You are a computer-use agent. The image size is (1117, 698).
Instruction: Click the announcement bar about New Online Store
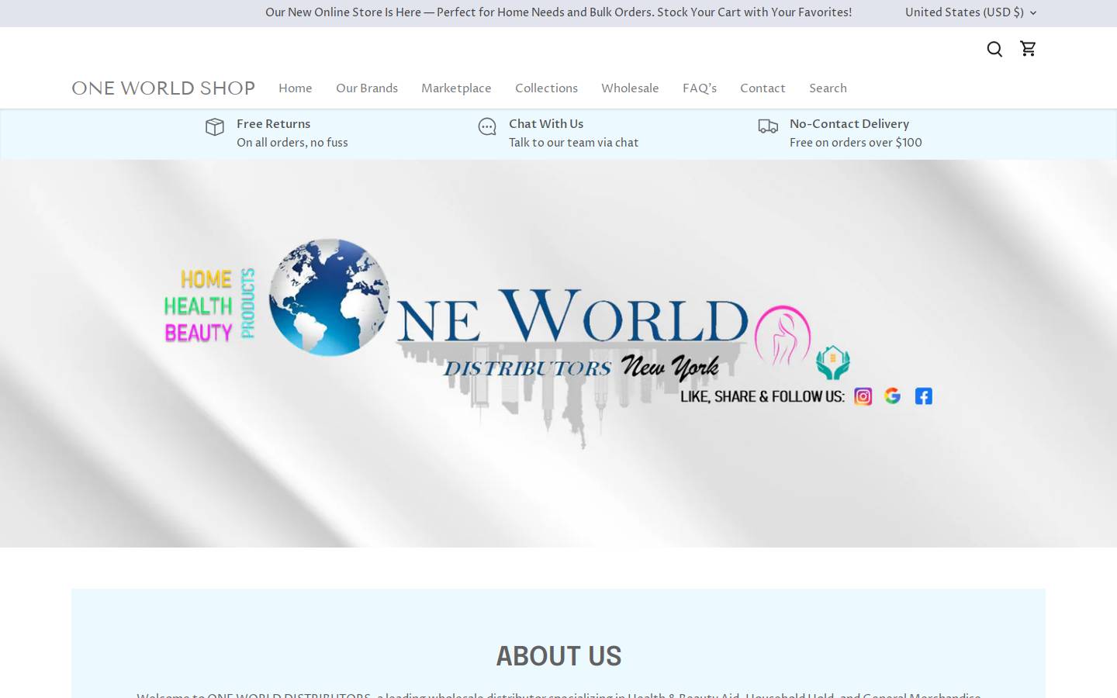pos(558,12)
